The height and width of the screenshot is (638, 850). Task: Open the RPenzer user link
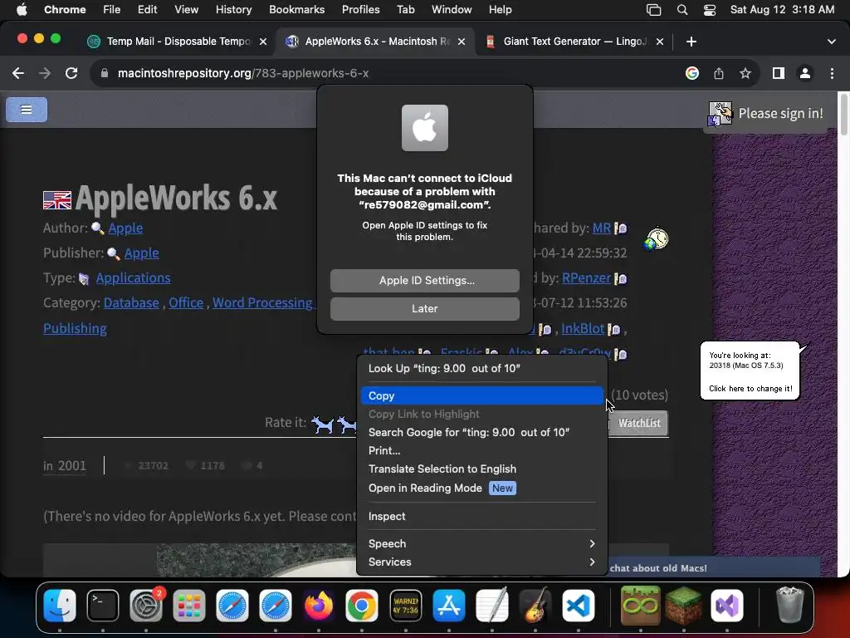[586, 278]
